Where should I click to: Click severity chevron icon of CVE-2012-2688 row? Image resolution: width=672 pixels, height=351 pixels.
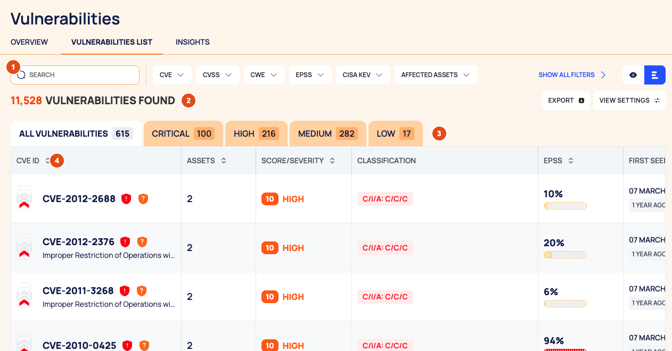tap(24, 198)
